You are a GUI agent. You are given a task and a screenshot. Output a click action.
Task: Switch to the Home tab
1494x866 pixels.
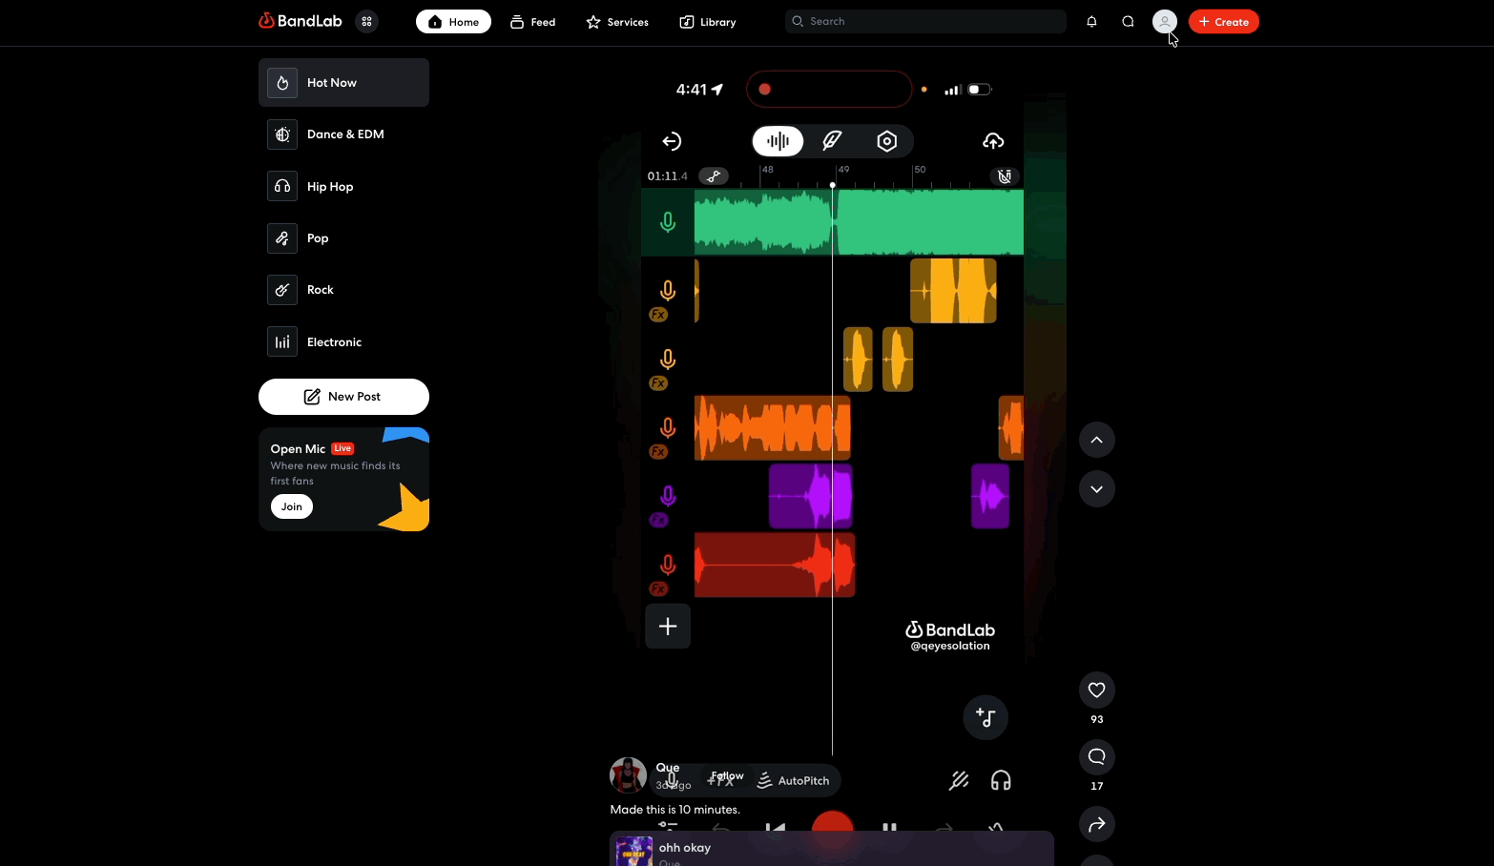(x=453, y=22)
